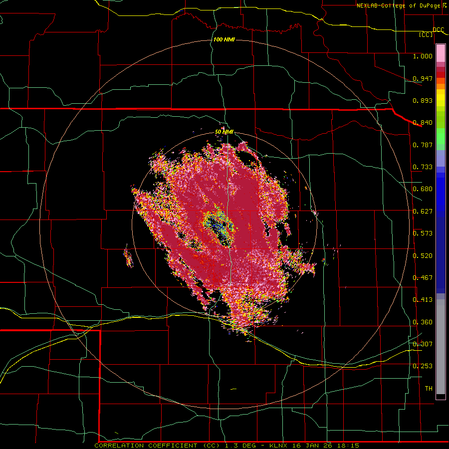The image size is (449, 449).
Task: Click the 0.520 color scale value
Action: [x=423, y=256]
